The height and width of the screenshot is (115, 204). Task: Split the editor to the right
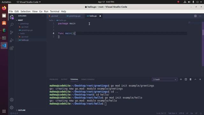coord(195,16)
